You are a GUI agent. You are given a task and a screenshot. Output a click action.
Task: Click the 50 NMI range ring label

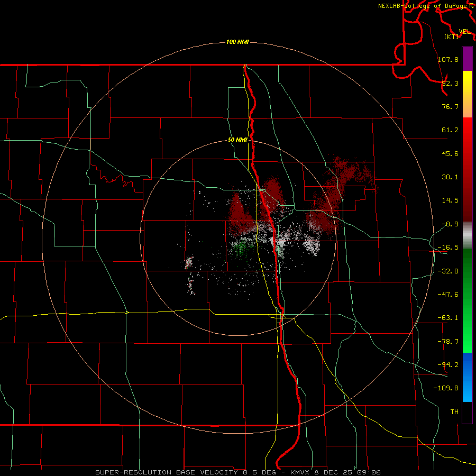(x=237, y=140)
